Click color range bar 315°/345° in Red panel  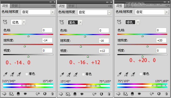point(28,85)
